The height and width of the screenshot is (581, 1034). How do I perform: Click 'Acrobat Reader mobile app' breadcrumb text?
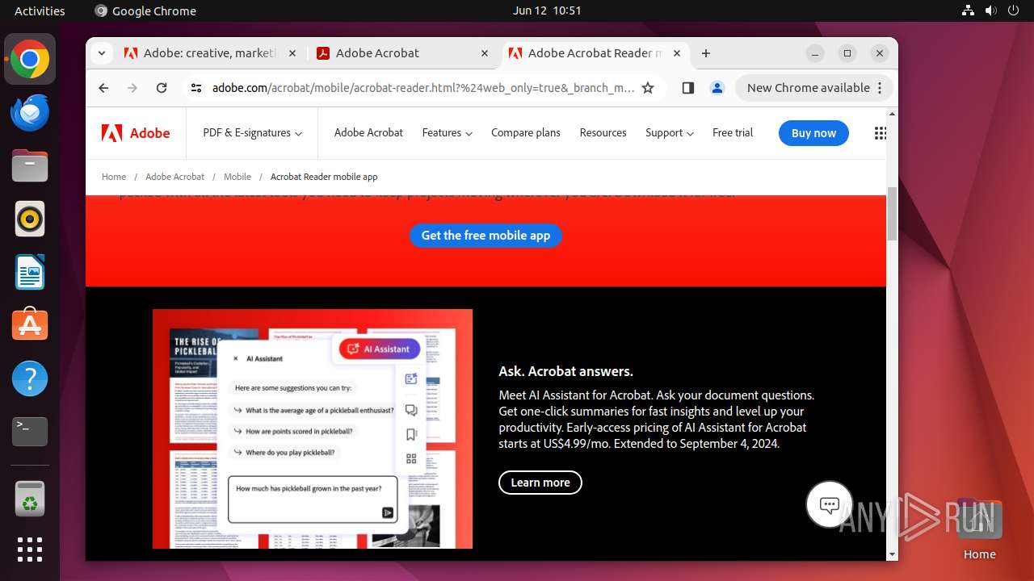(x=324, y=177)
